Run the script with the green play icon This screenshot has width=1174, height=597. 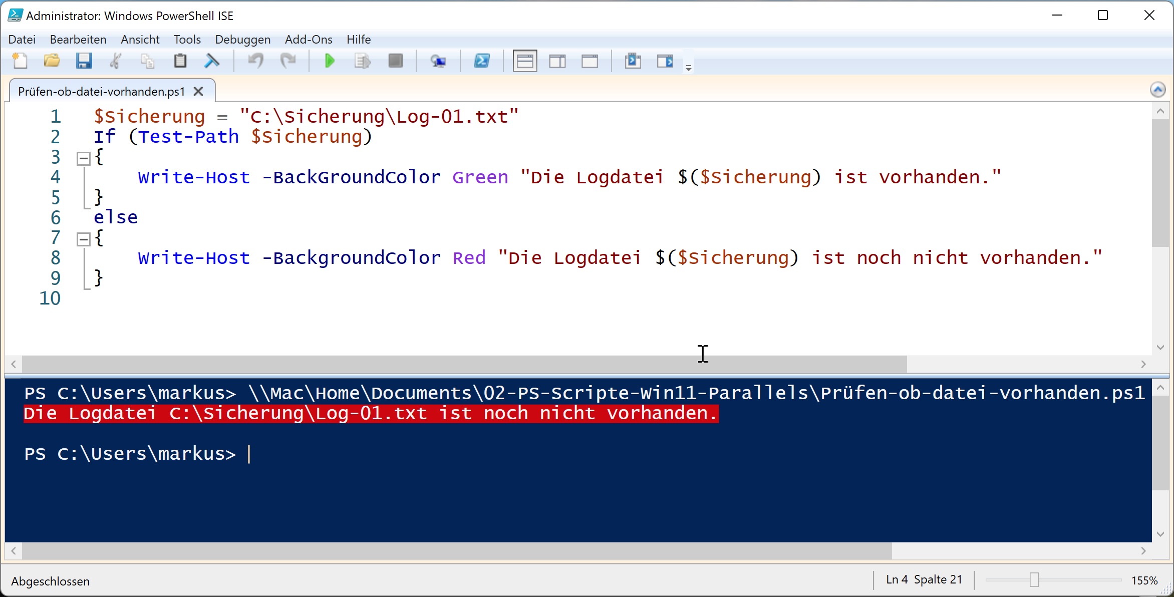pos(330,61)
